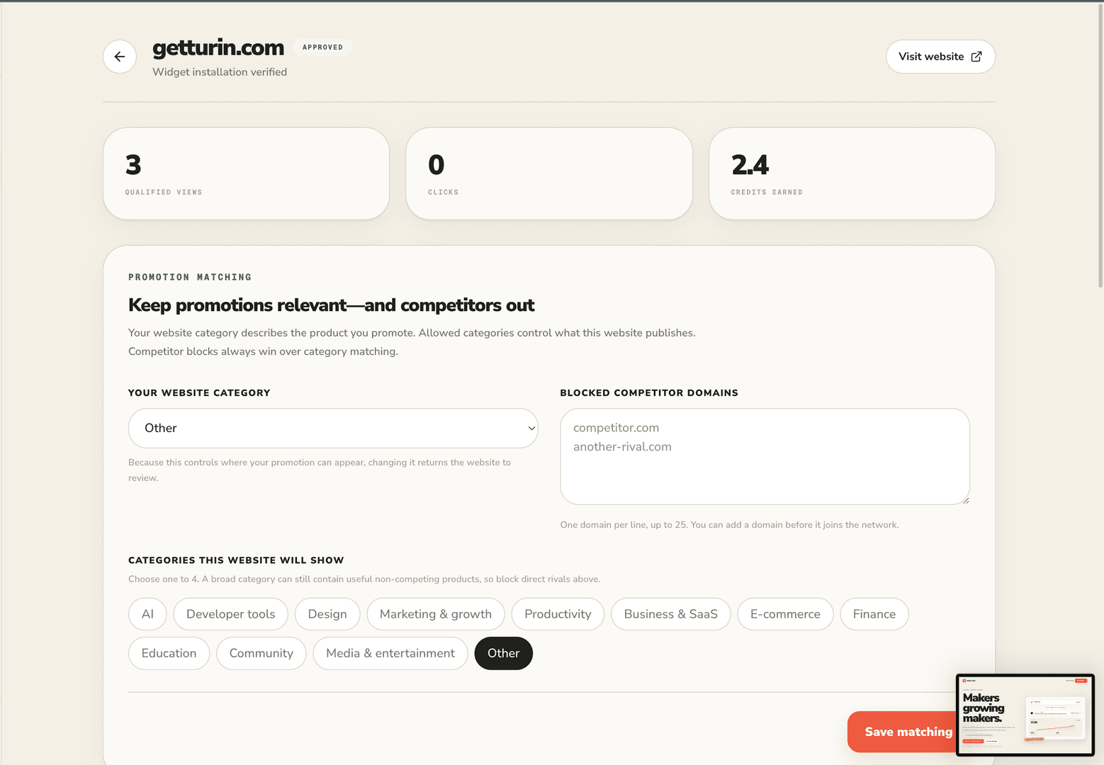Viewport: 1104px width, 765px height.
Task: Click the APPROVED status badge
Action: click(322, 47)
